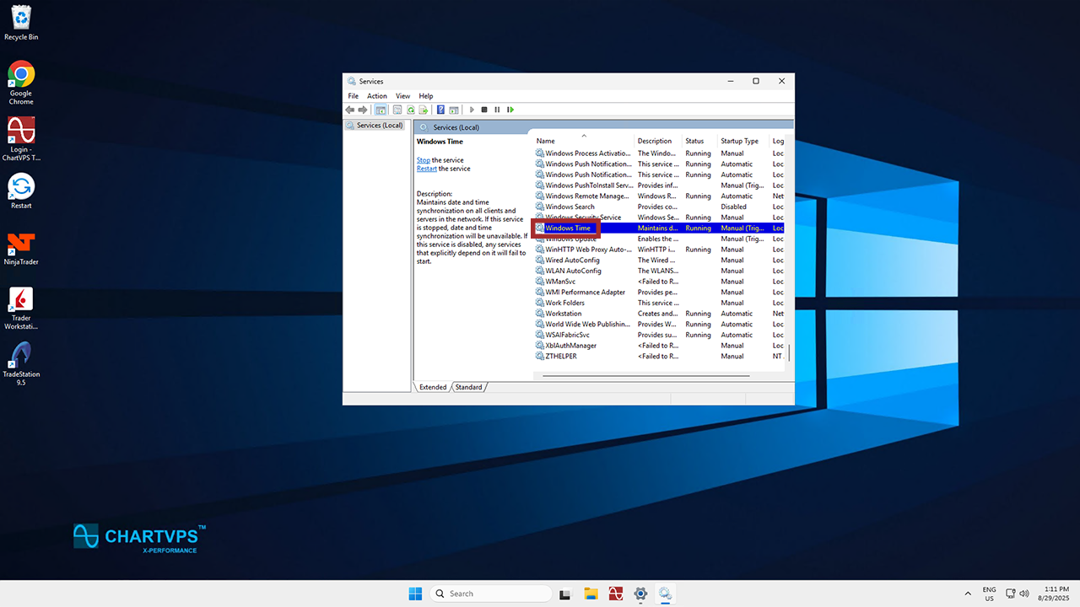Click the taskbar Search box
Image resolution: width=1080 pixels, height=607 pixels.
pyautogui.click(x=489, y=594)
